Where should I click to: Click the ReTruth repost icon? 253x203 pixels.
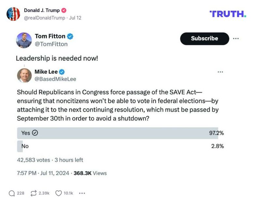[34, 193]
